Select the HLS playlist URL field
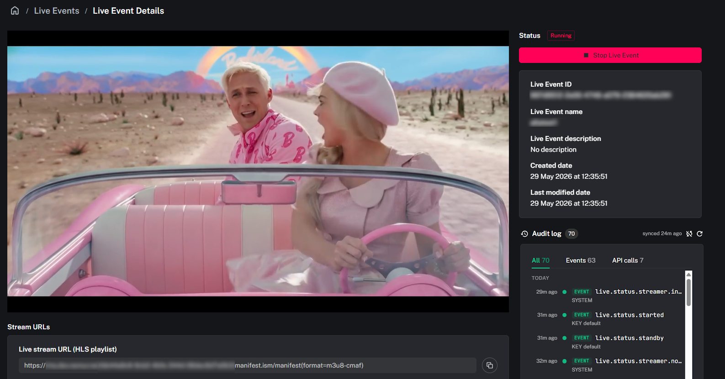Screen dimensions: 725x379 (248, 365)
